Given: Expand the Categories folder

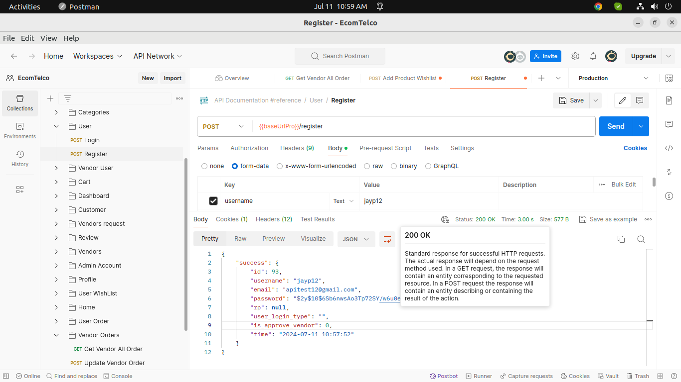Looking at the screenshot, I should coord(56,112).
